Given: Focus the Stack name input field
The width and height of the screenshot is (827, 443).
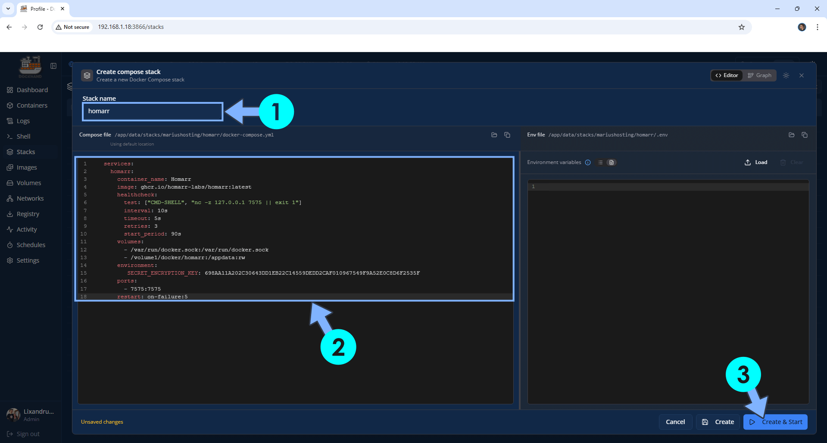Looking at the screenshot, I should point(153,112).
